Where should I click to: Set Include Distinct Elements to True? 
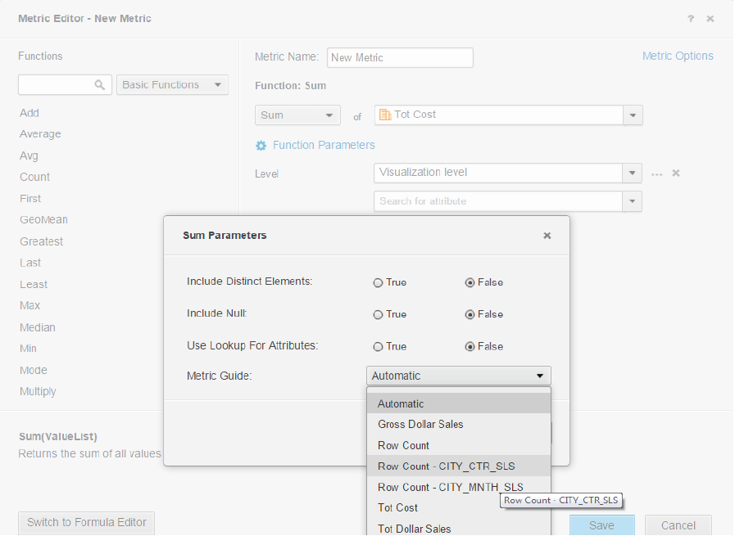pyautogui.click(x=378, y=283)
